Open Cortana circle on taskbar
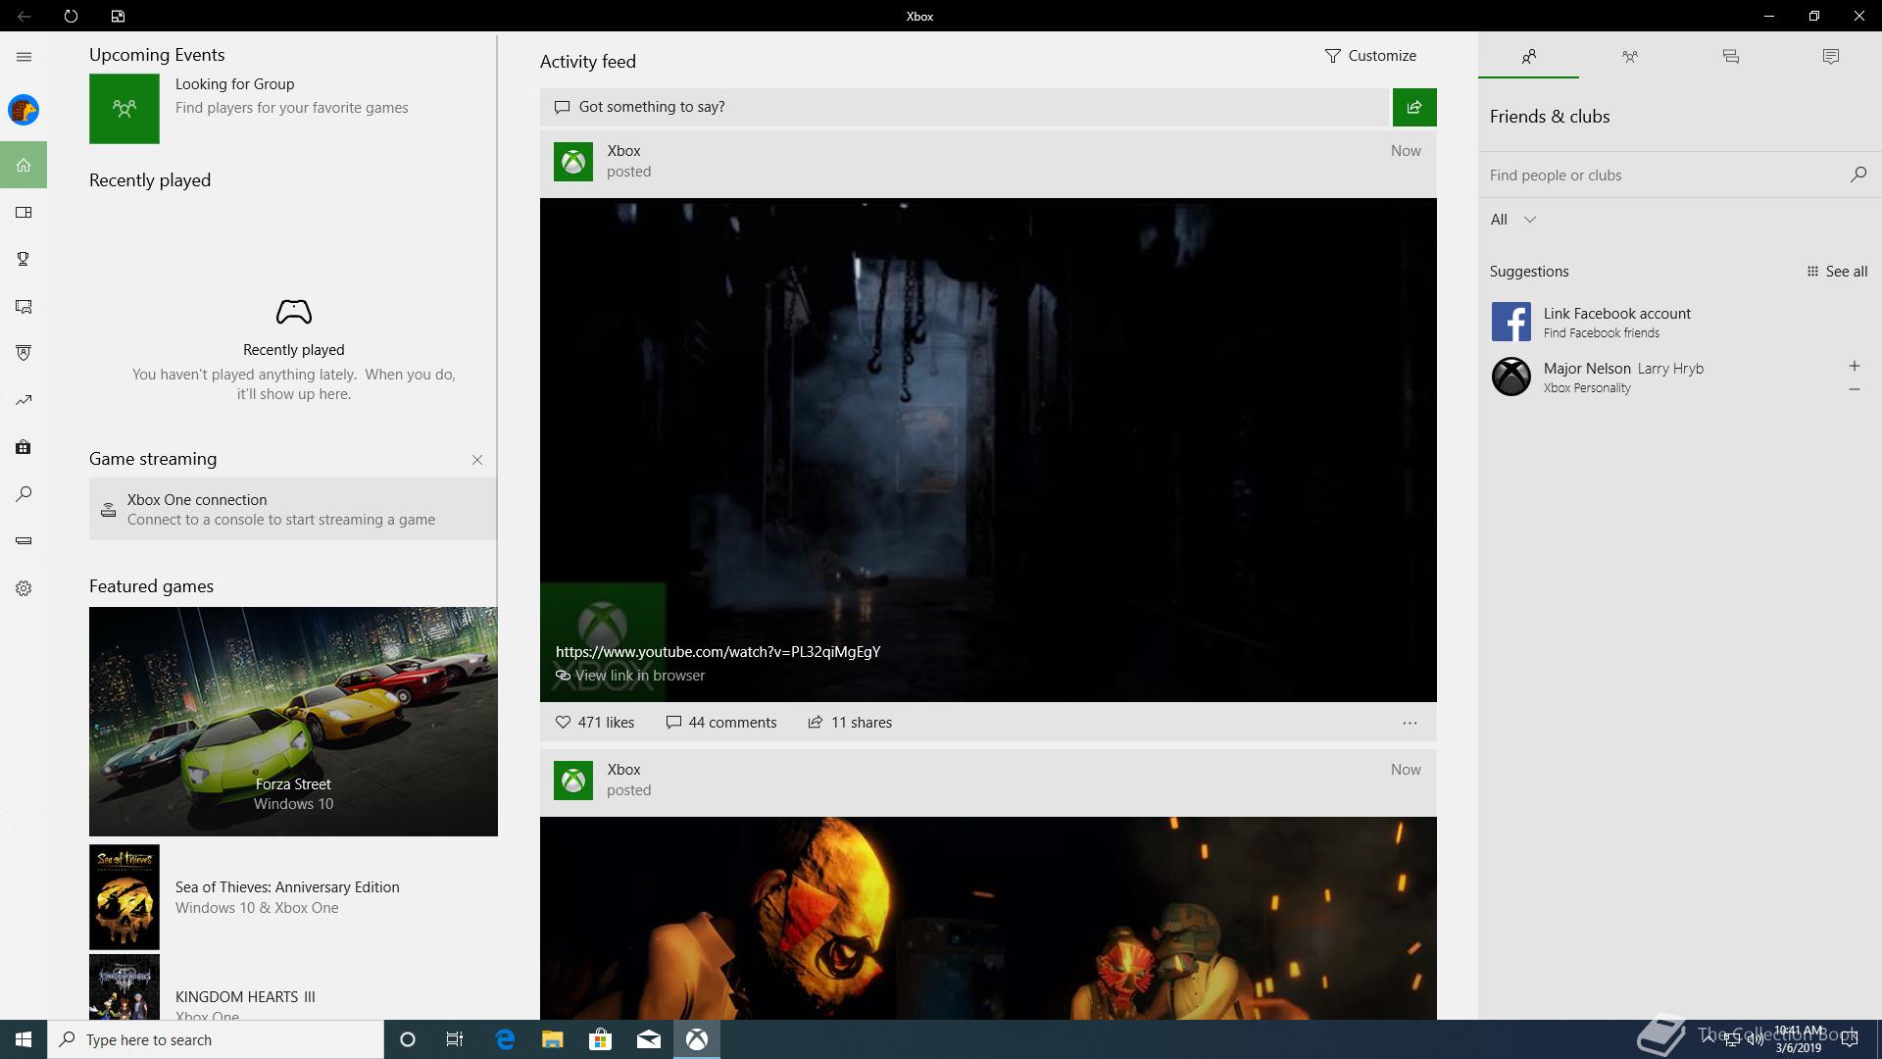The width and height of the screenshot is (1882, 1059). tap(408, 1039)
